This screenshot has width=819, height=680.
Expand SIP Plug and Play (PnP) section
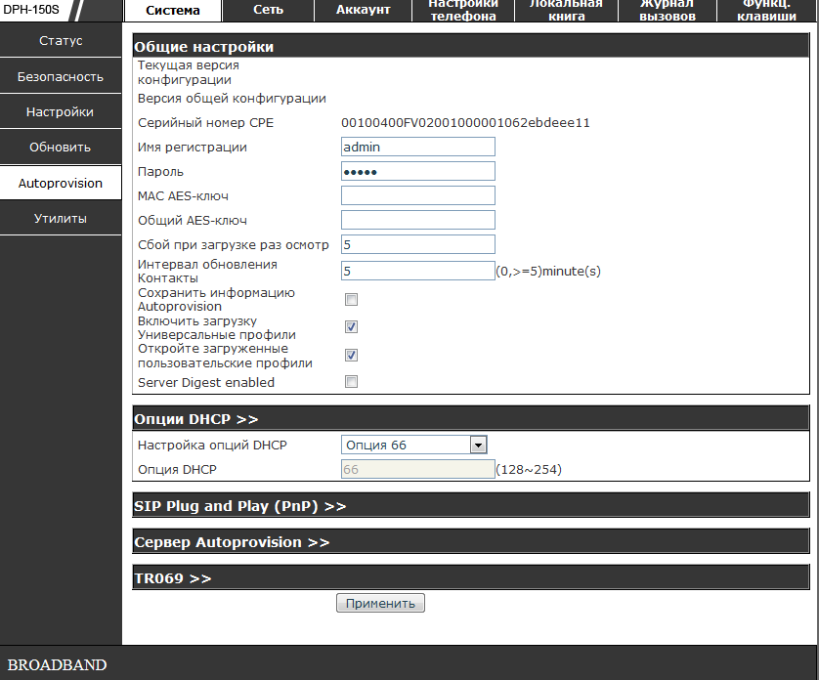(240, 506)
